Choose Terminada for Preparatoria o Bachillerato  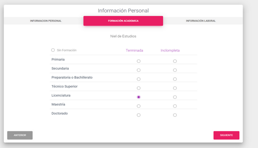point(139,79)
